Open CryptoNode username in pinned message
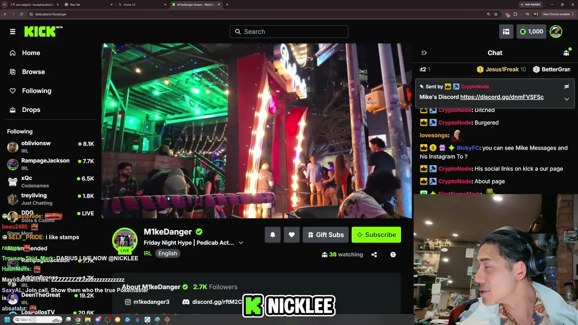This screenshot has height=325, width=578. point(475,86)
